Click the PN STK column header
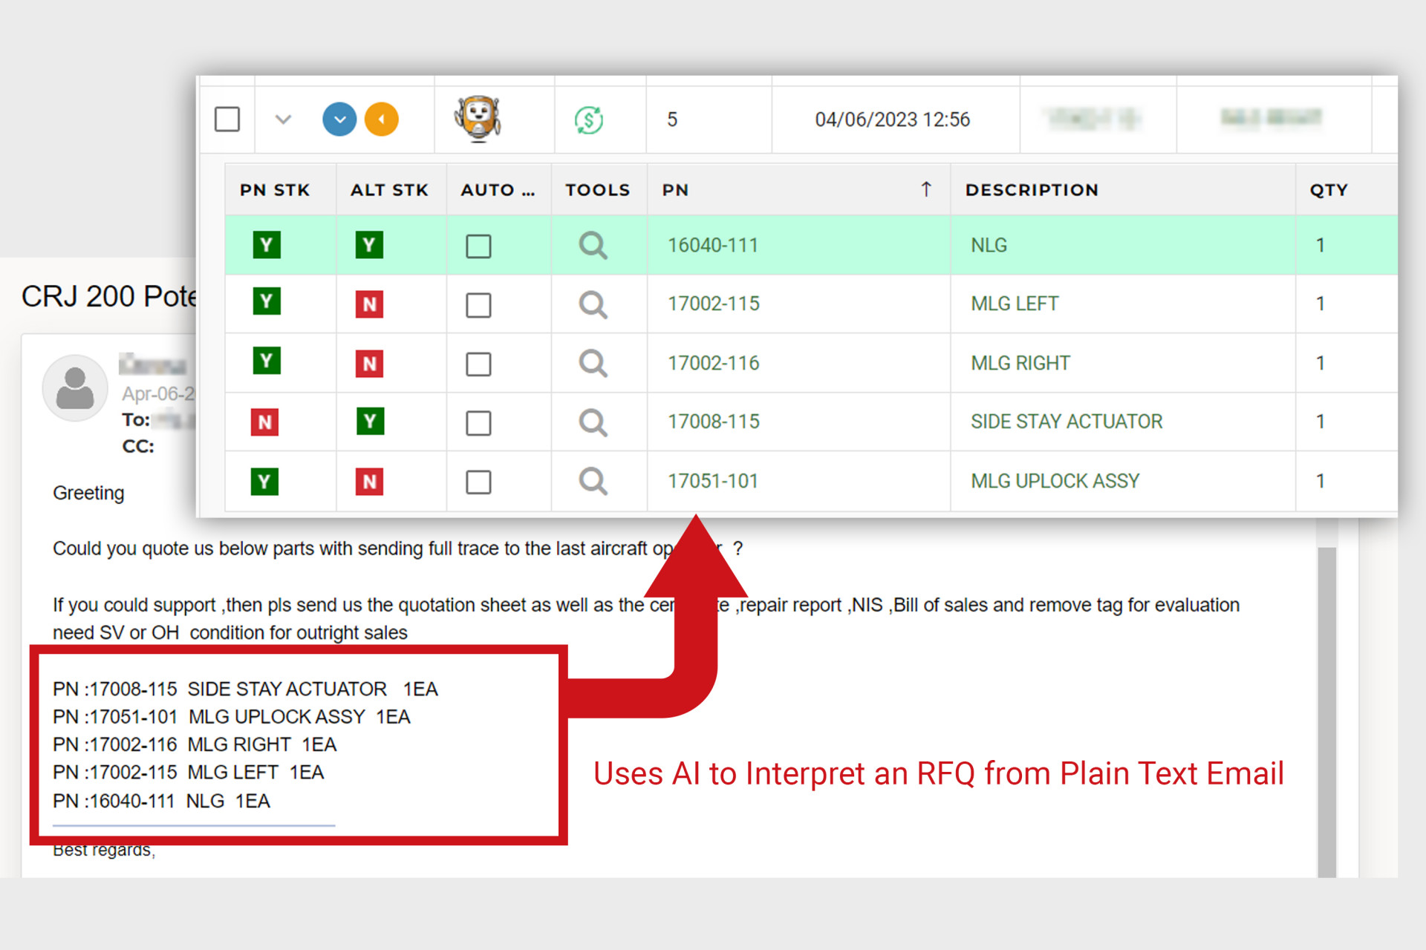 point(275,190)
